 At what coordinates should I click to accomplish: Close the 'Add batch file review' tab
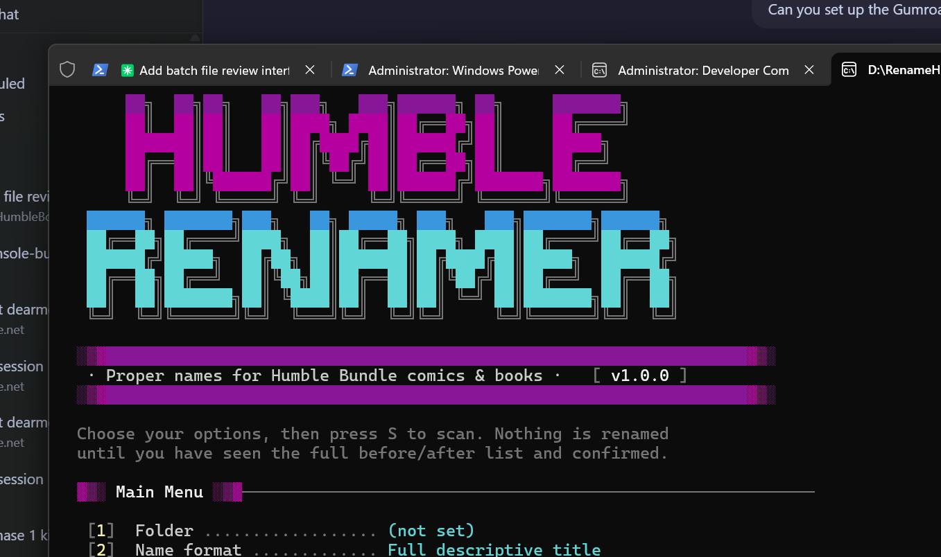pos(310,70)
